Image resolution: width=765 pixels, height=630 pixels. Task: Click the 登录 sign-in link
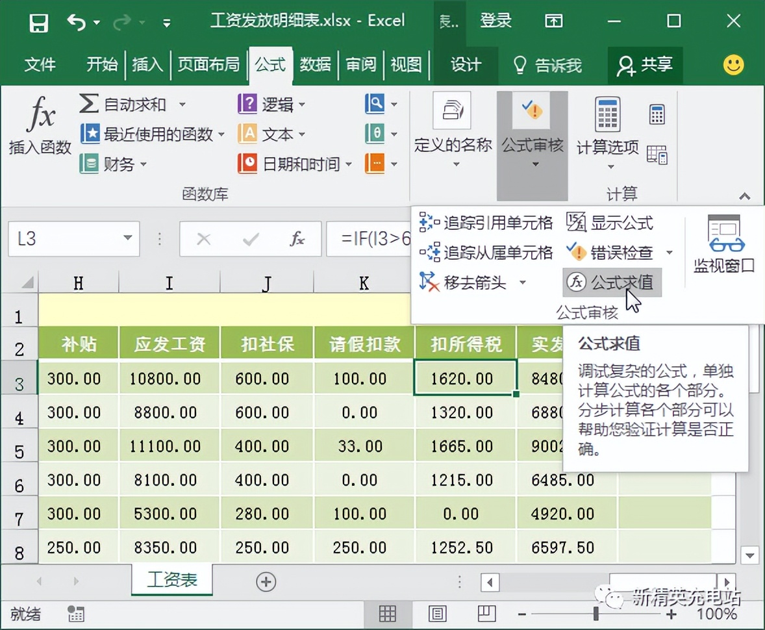coord(495,20)
